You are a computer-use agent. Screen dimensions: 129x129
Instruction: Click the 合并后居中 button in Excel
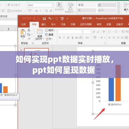(x=15, y=11)
